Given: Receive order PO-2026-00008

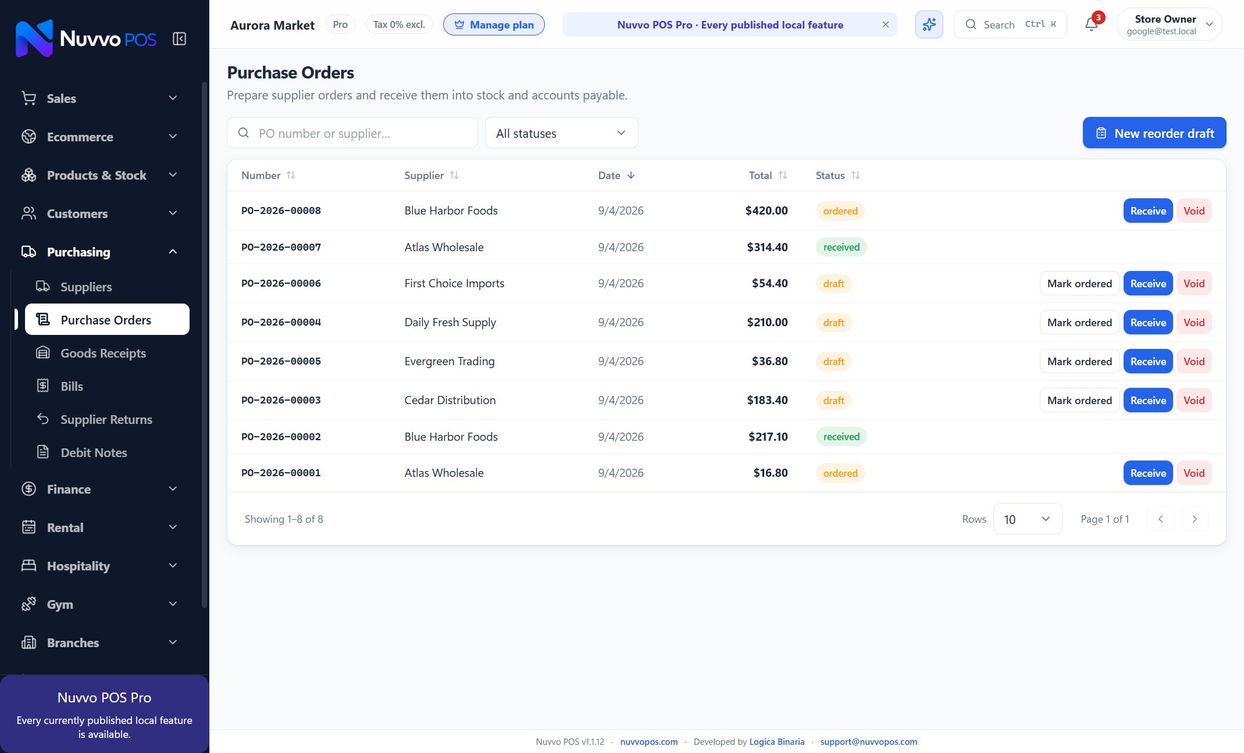Looking at the screenshot, I should (x=1147, y=210).
